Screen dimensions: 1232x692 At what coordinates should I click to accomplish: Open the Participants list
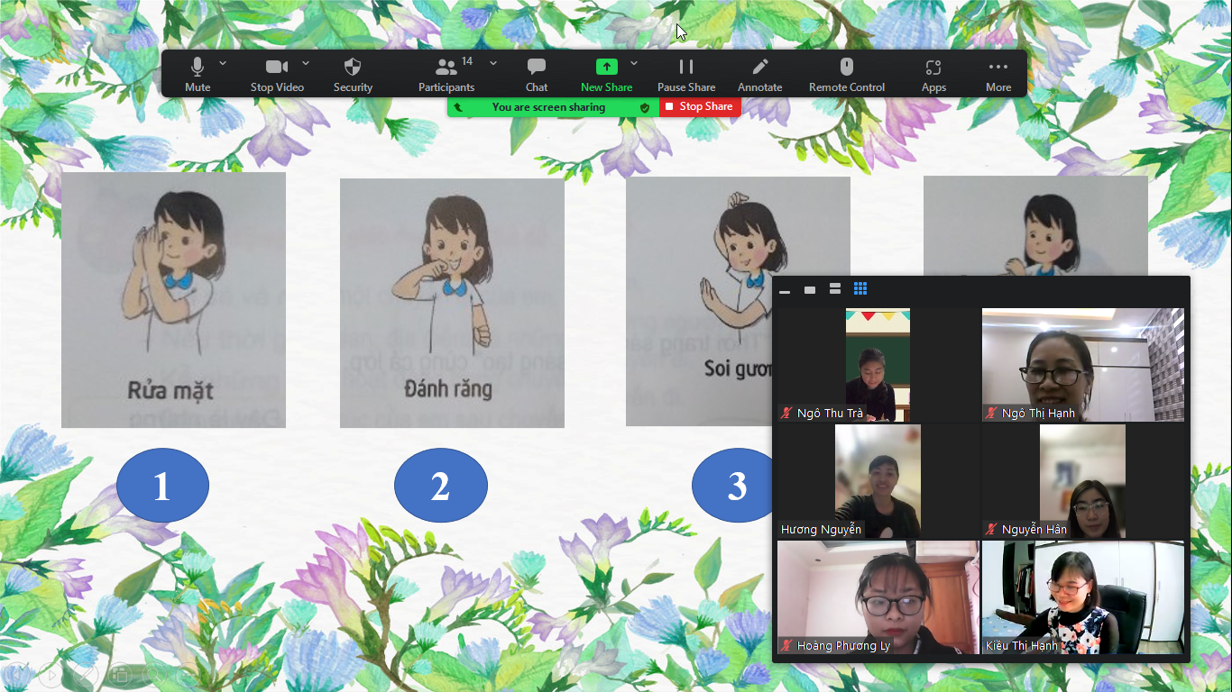coord(446,74)
